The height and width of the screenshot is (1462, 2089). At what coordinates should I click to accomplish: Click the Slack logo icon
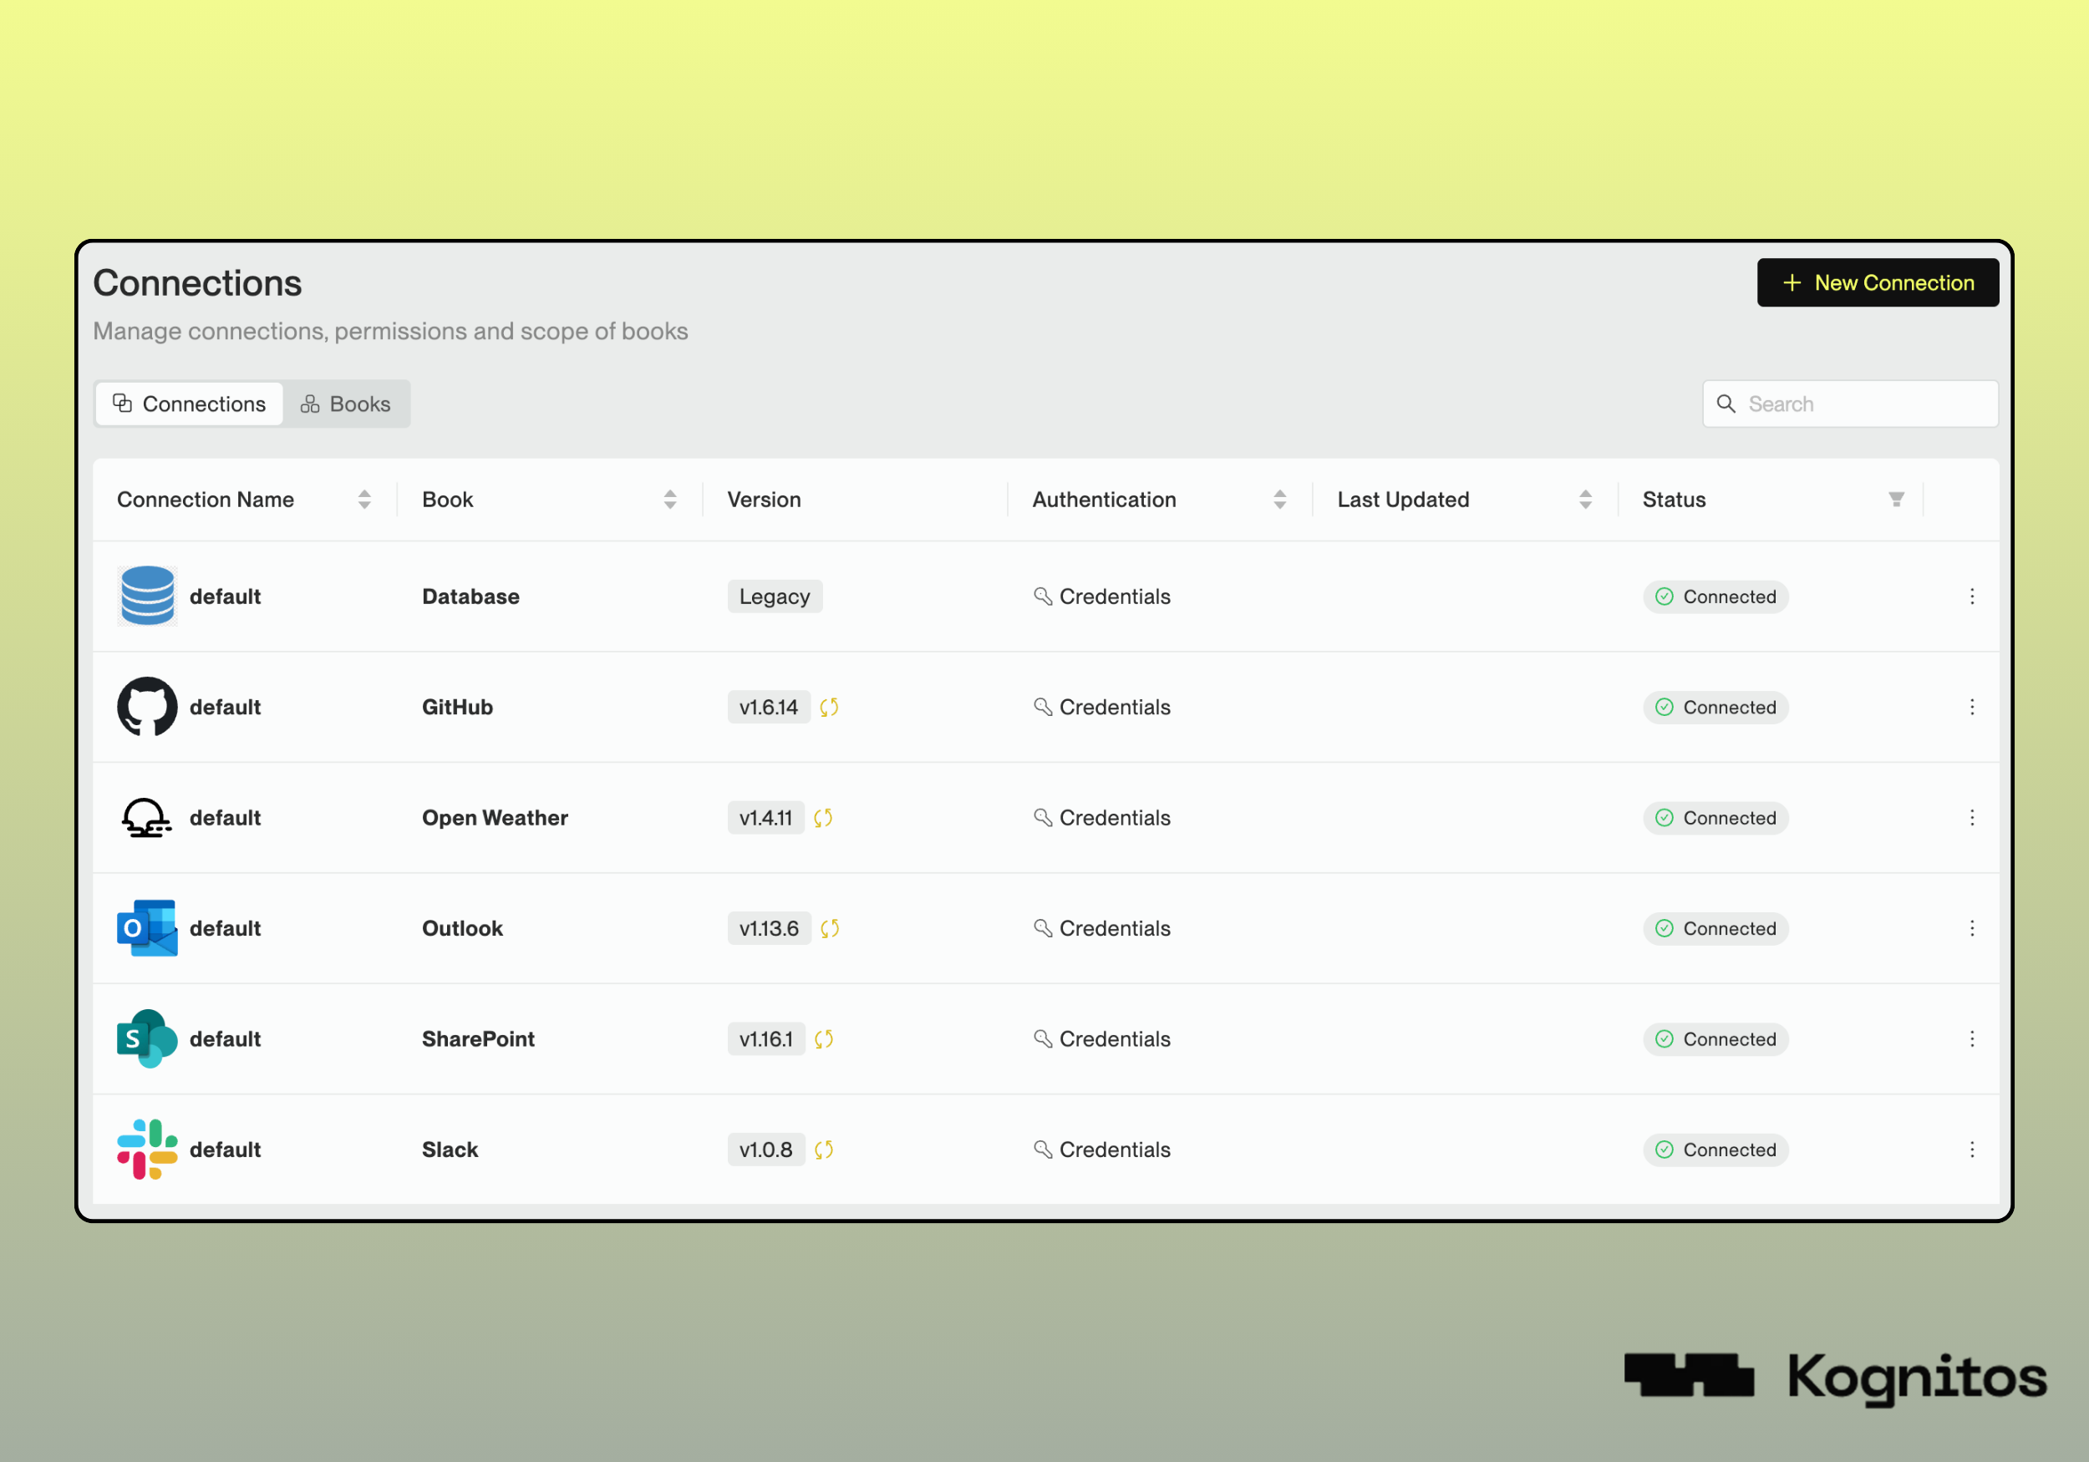tap(146, 1149)
